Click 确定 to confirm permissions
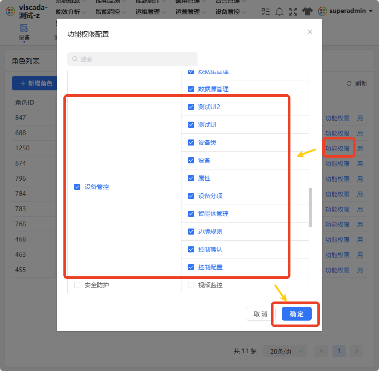The image size is (379, 371). pyautogui.click(x=297, y=314)
